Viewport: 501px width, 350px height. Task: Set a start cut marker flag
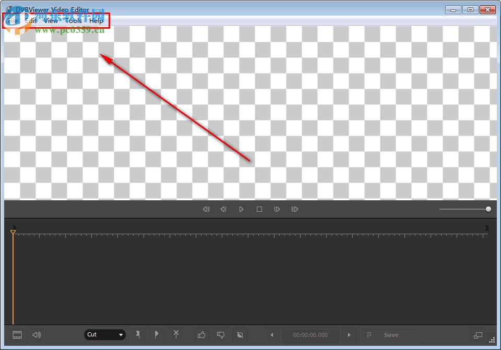[x=138, y=334]
